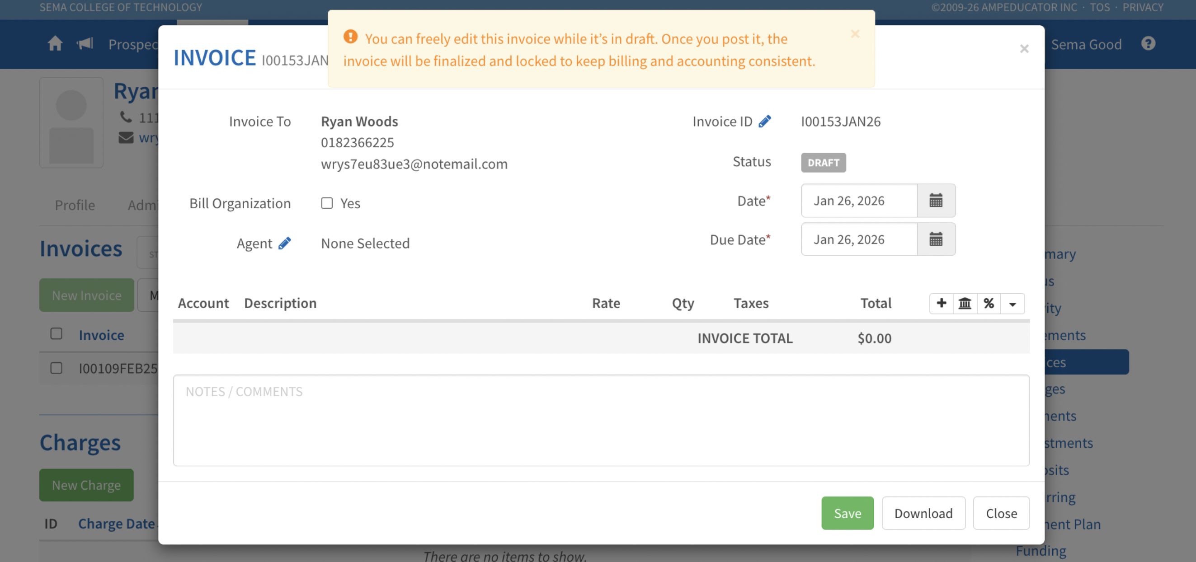The height and width of the screenshot is (562, 1196).
Task: Edit Agent using the pencil icon
Action: (x=285, y=243)
